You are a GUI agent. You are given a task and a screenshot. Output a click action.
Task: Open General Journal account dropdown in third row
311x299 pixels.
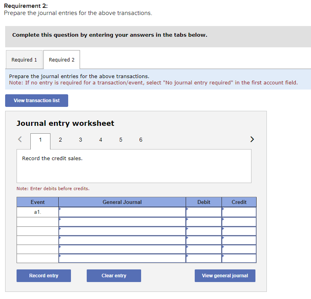pos(122,231)
